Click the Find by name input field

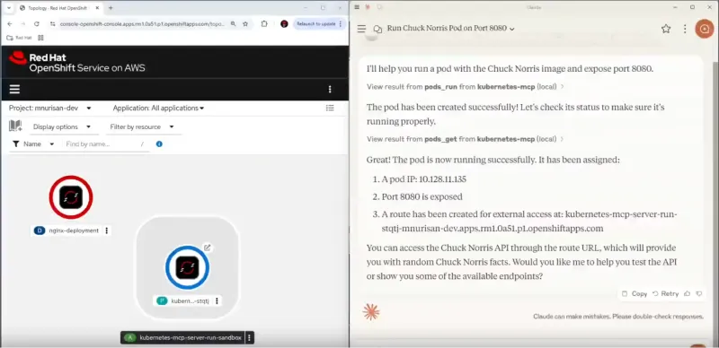pos(105,144)
